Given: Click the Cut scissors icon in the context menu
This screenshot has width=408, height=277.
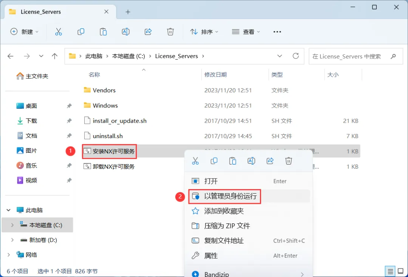Looking at the screenshot, I should (x=195, y=161).
